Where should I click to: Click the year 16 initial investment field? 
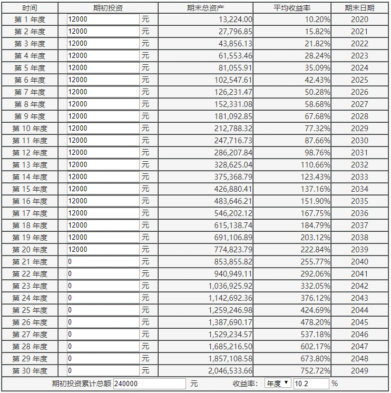(103, 201)
